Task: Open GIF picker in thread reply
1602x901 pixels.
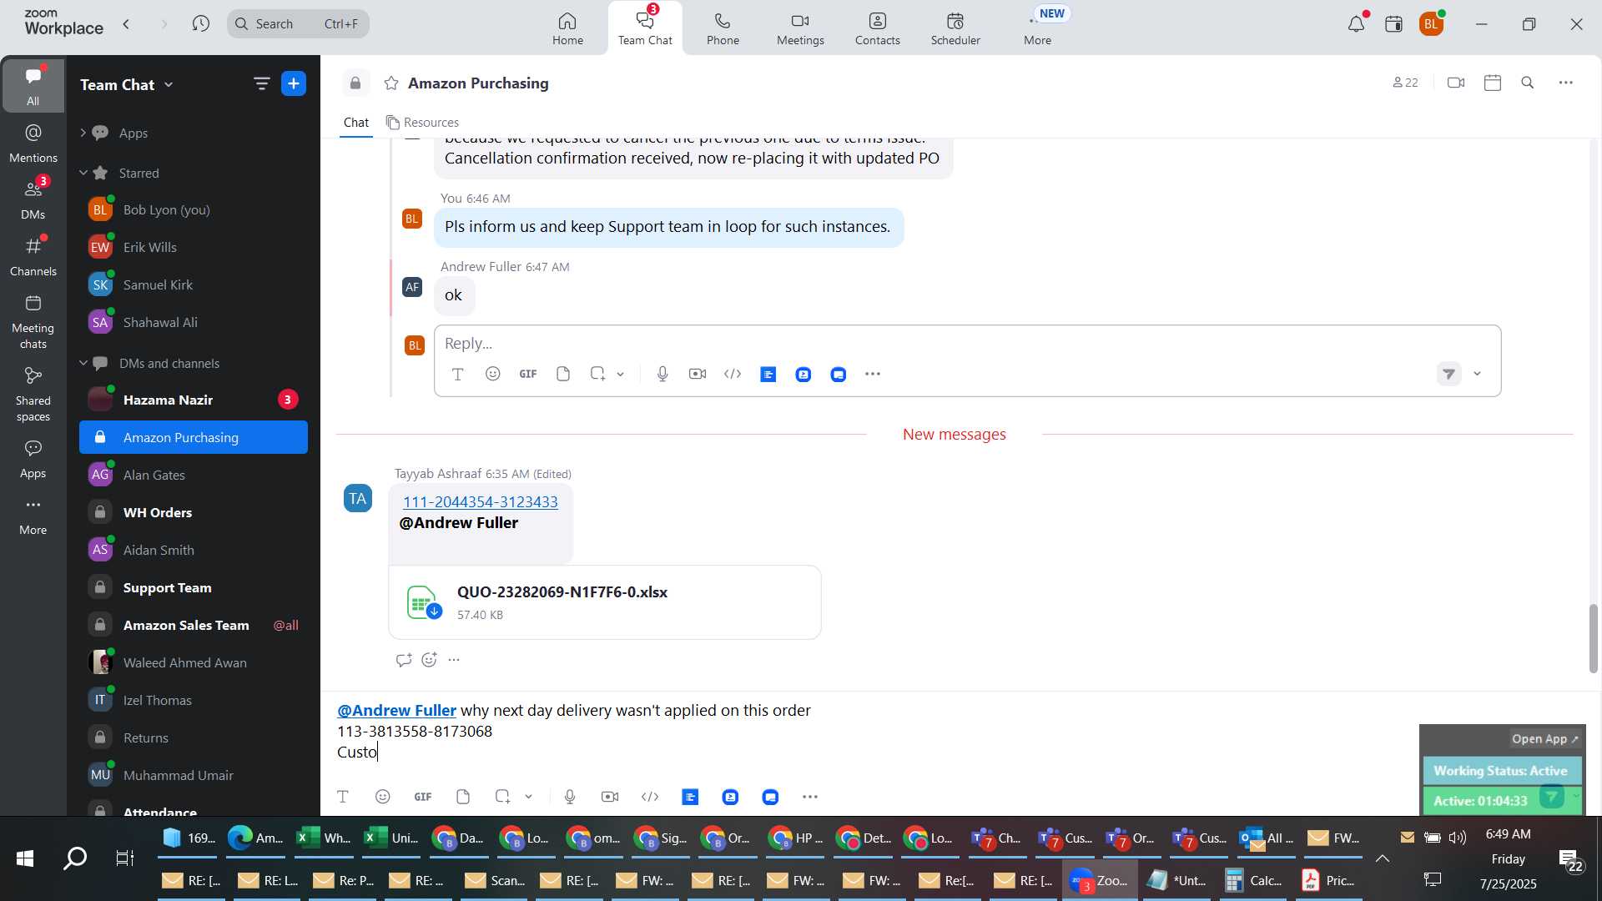Action: (x=528, y=374)
